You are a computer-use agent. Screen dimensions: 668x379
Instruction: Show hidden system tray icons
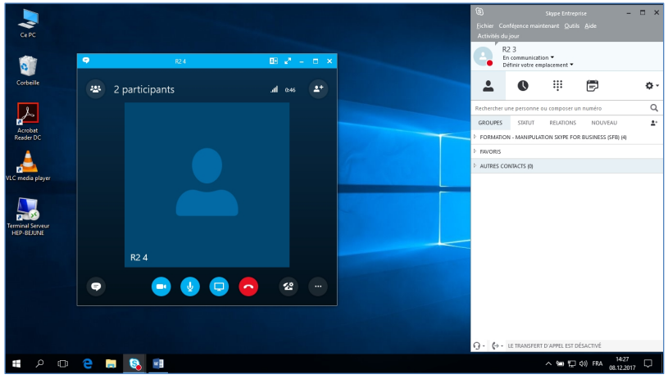point(548,363)
